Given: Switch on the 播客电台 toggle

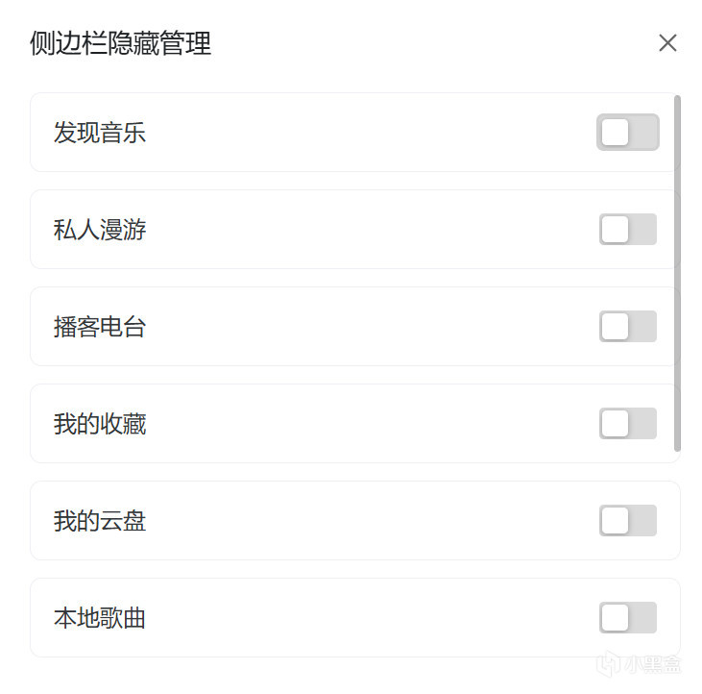Looking at the screenshot, I should click(628, 327).
